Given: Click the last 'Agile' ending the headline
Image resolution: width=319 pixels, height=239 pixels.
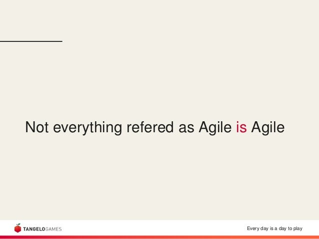Looking at the screenshot, I should pyautogui.click(x=267, y=128).
